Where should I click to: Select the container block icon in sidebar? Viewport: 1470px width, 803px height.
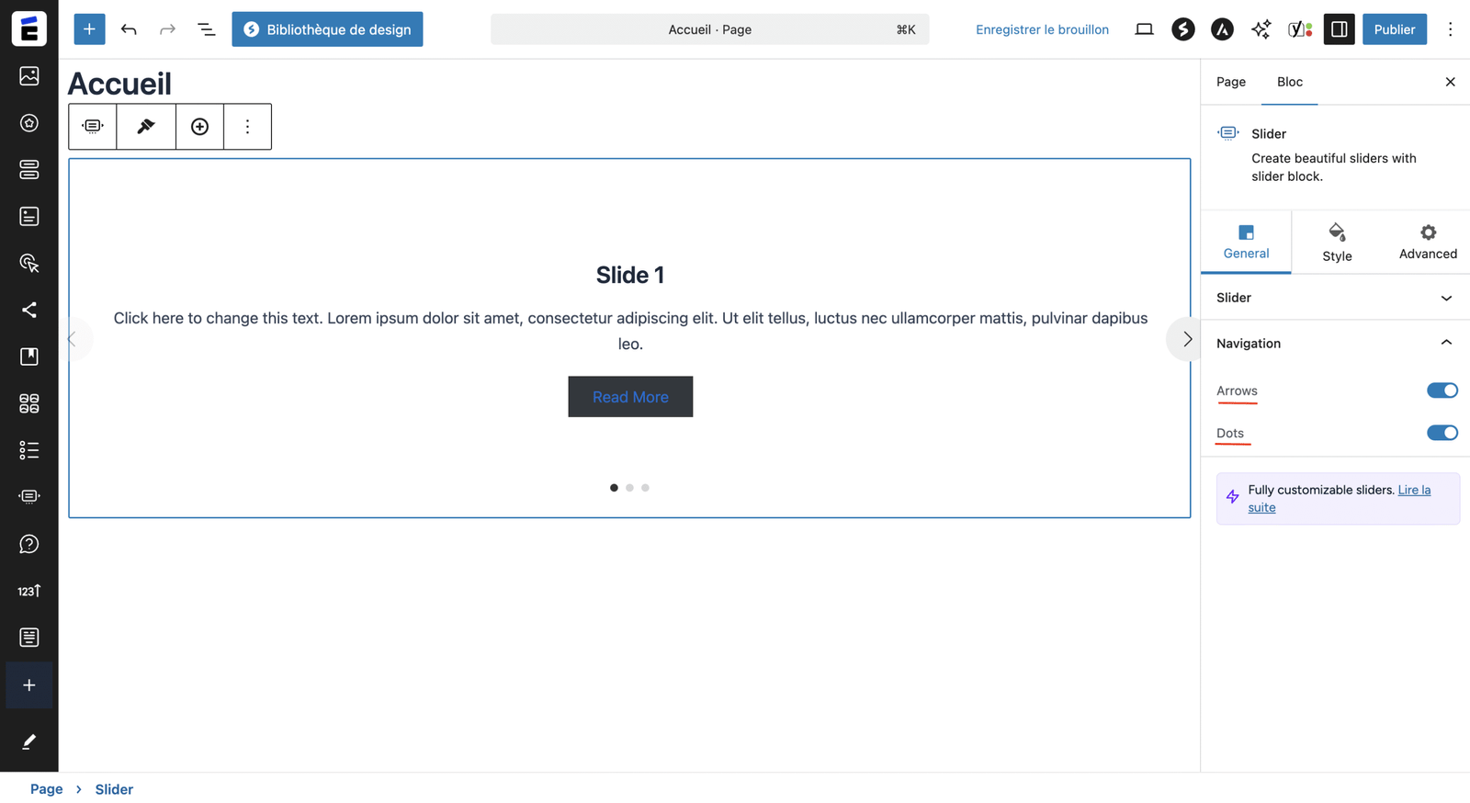pos(29,170)
